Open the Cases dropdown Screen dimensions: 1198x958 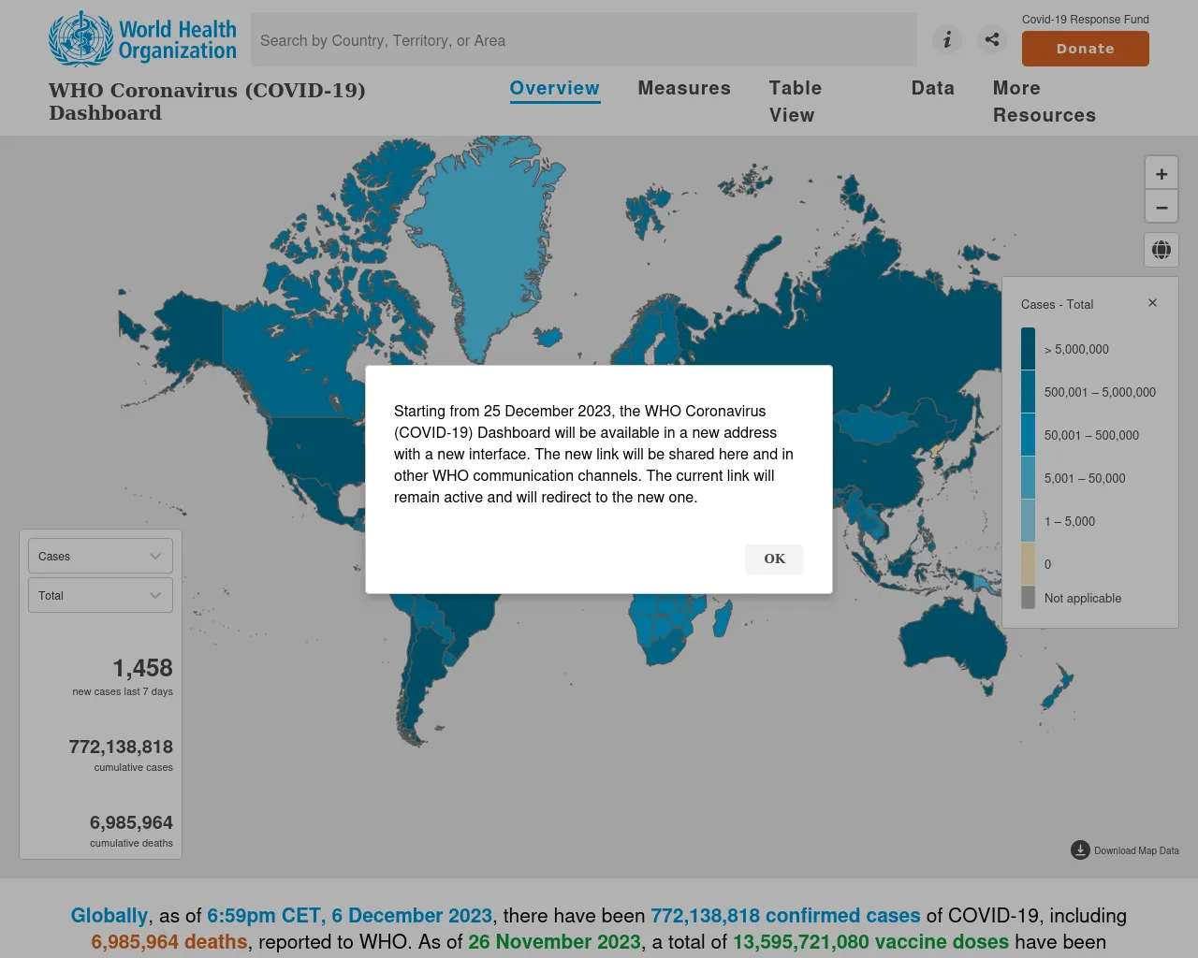tap(100, 556)
